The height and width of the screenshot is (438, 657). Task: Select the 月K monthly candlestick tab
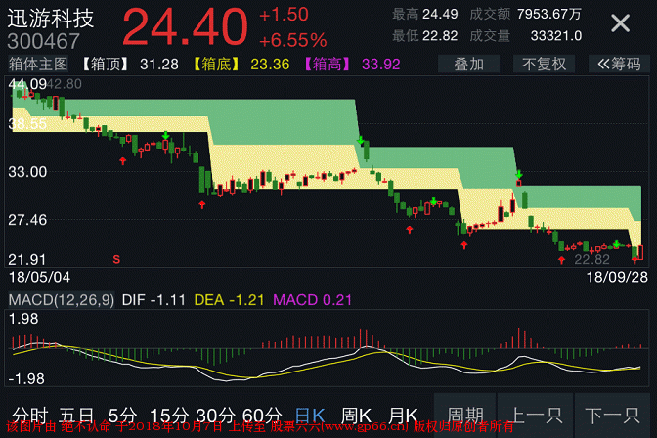pyautogui.click(x=403, y=416)
